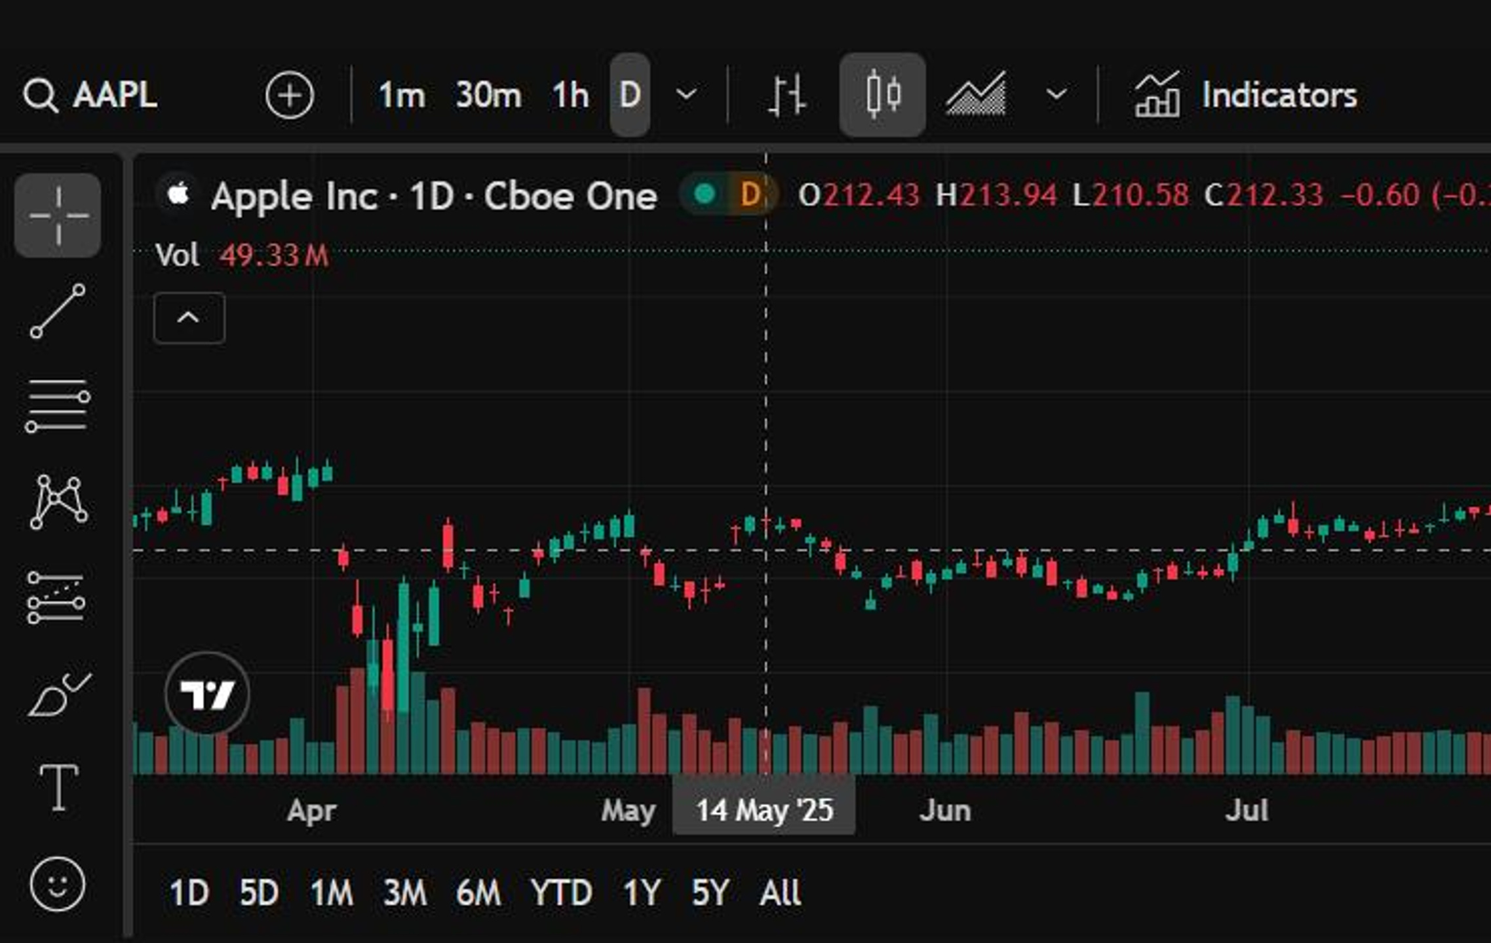The height and width of the screenshot is (943, 1491).
Task: Open the chart style dropdown arrow
Action: (1056, 96)
